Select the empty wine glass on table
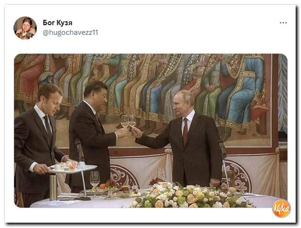Viewport: 301px width, 228px height. coord(95,179)
